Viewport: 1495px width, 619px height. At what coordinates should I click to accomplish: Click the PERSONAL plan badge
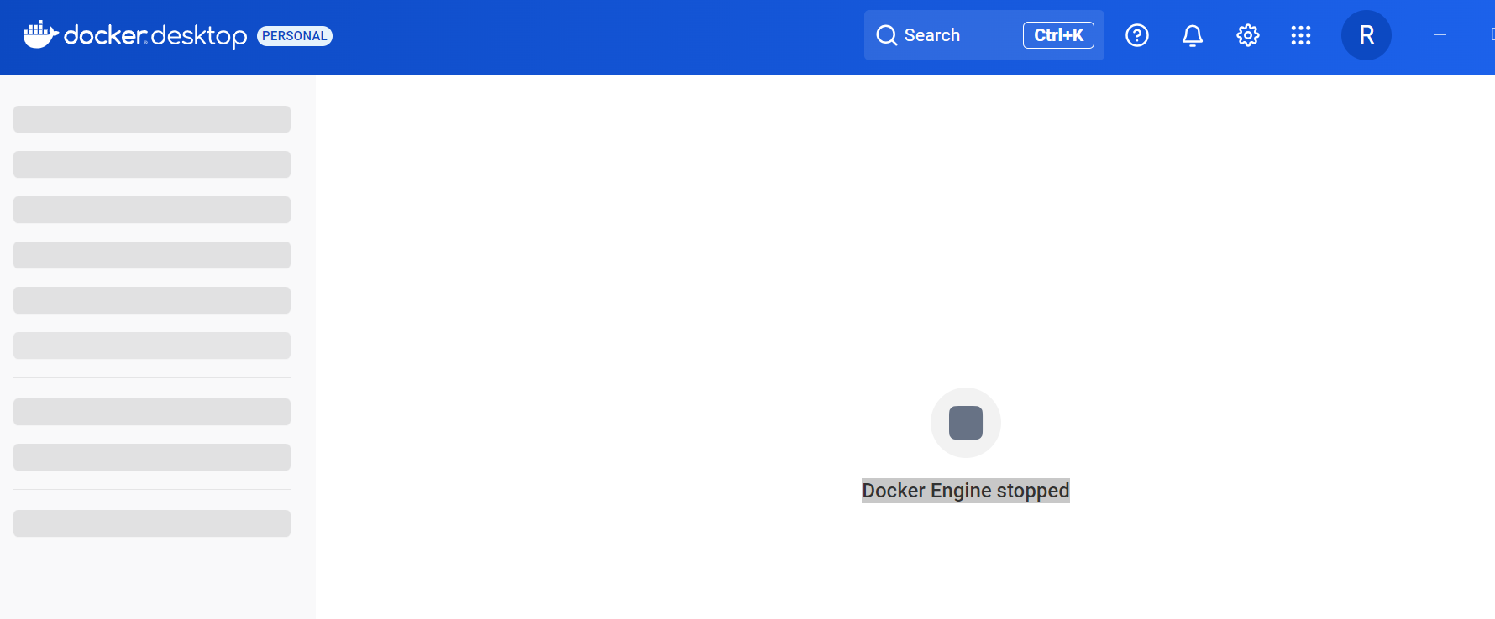tap(295, 36)
